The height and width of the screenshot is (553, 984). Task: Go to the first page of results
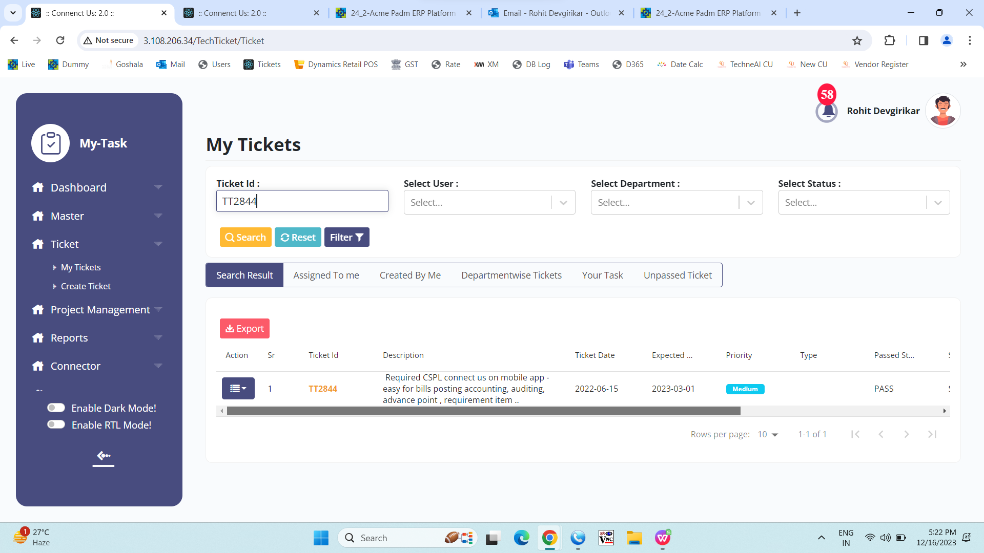855,434
